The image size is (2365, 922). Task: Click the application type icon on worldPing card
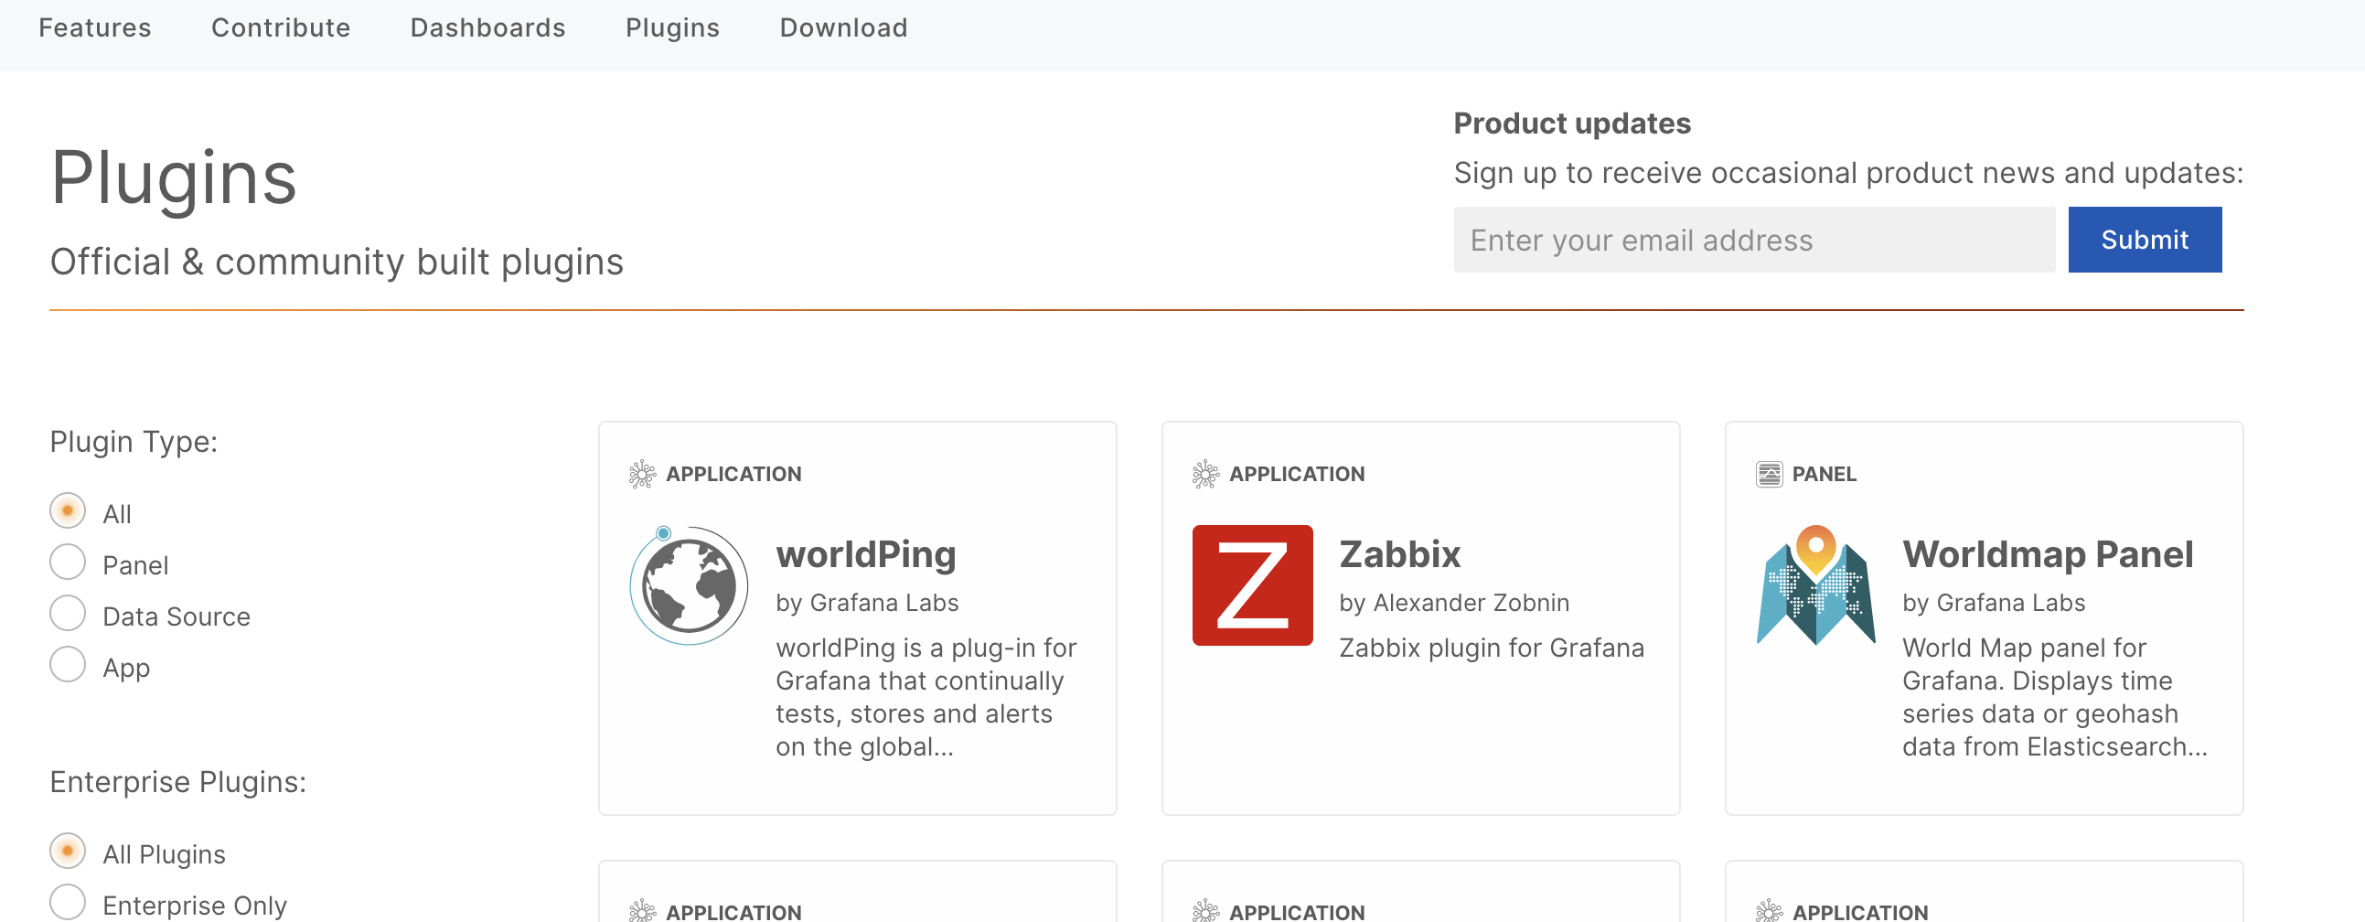point(642,474)
